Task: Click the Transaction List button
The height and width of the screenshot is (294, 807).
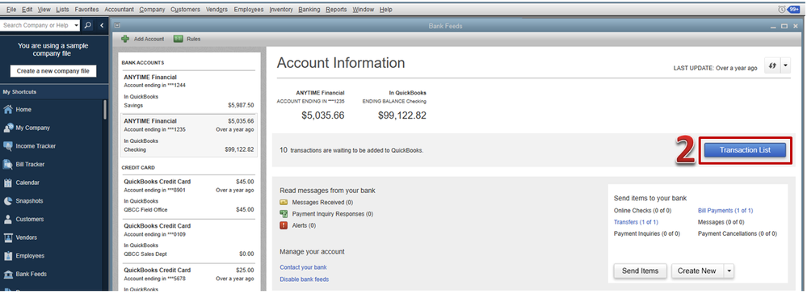Action: tap(745, 150)
